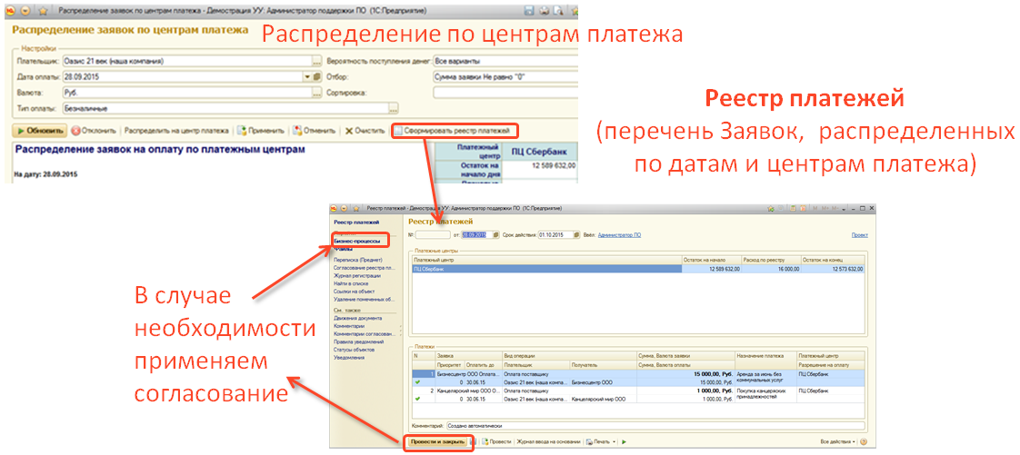The image size is (1020, 455).
Task: Click the red Отклонить reject icon
Action: (x=76, y=131)
